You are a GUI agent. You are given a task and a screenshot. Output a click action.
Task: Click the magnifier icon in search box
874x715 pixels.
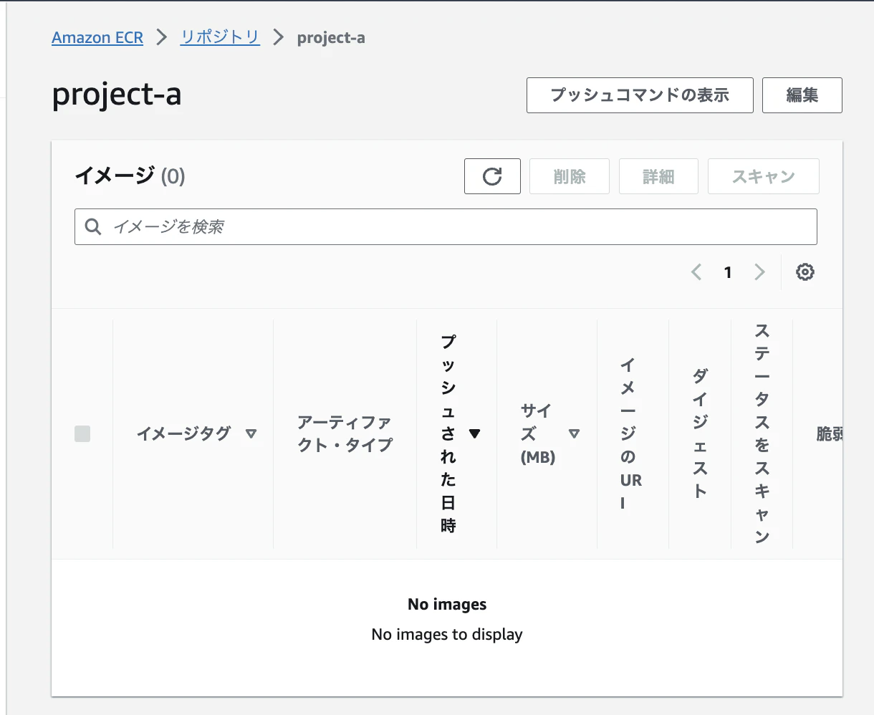pos(93,226)
